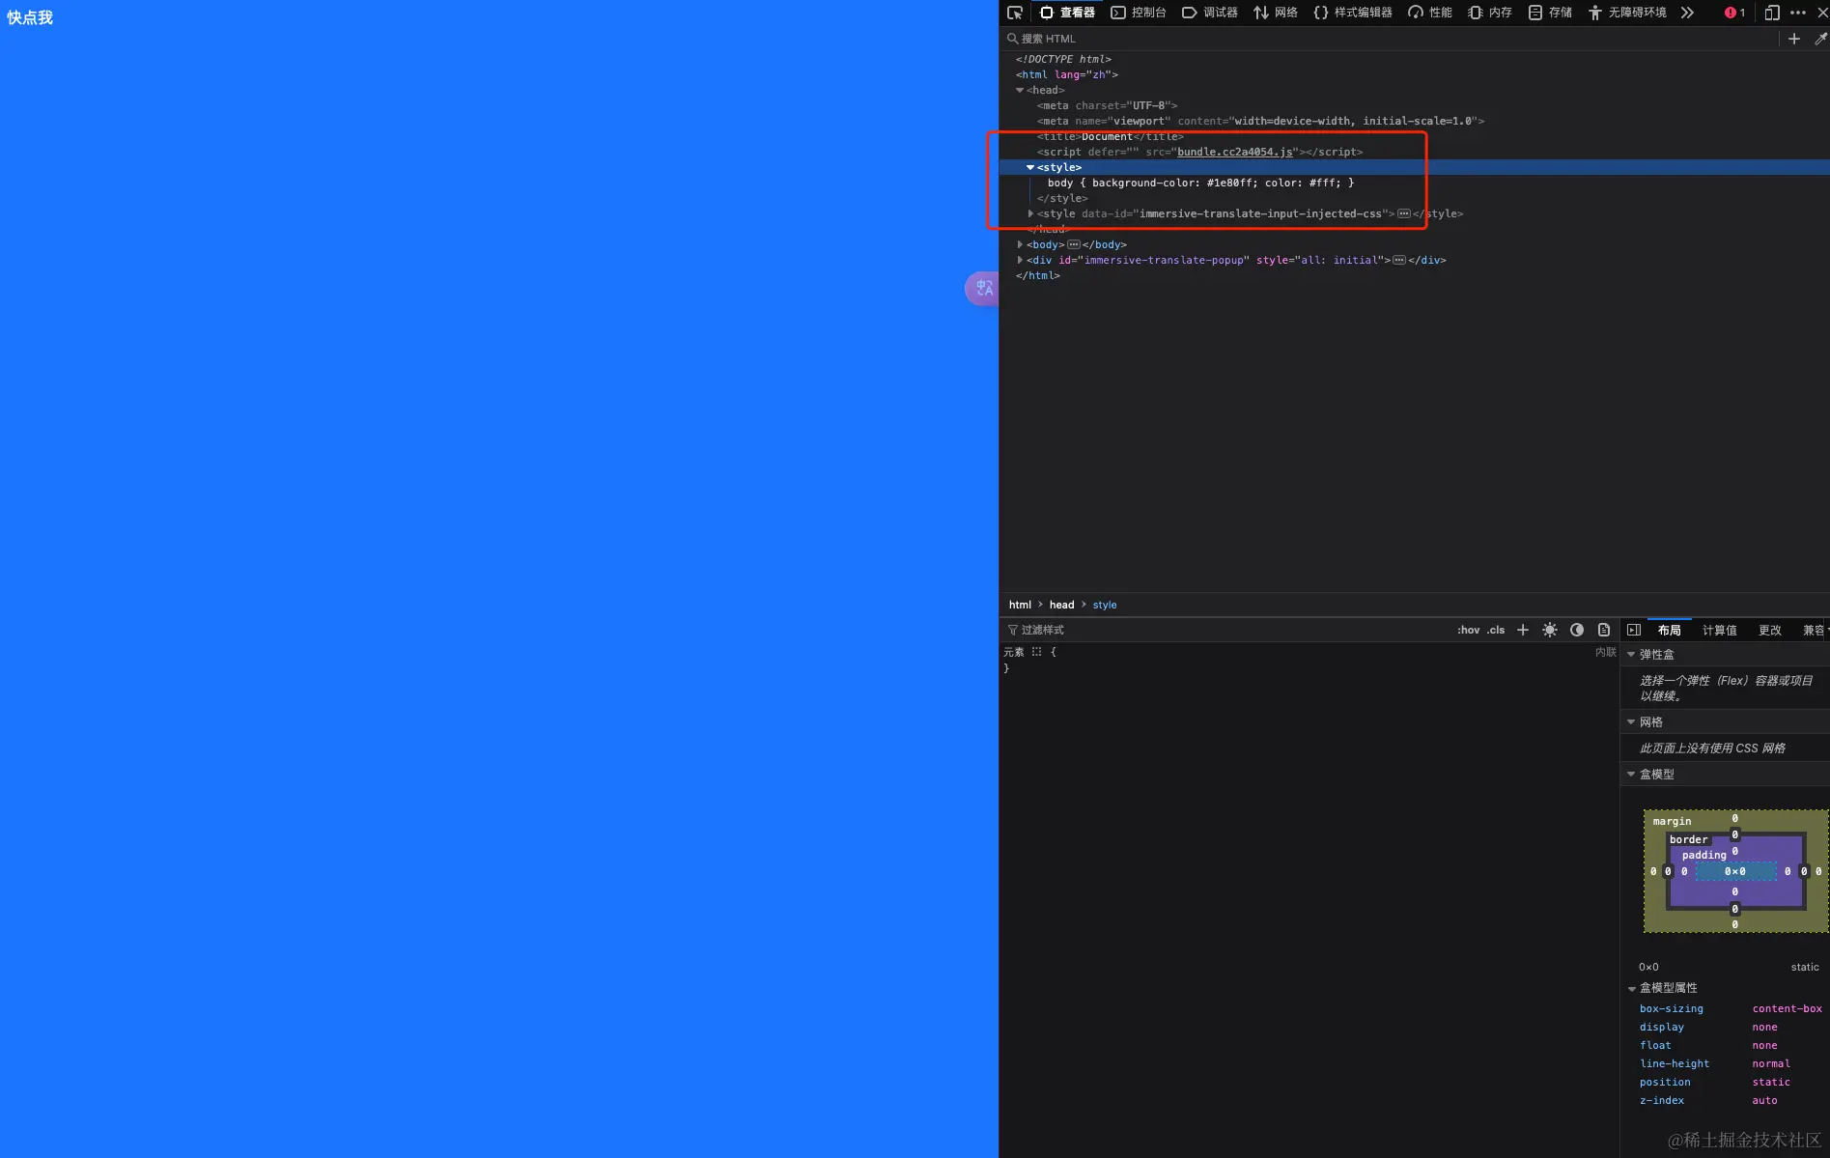Switch to the 性能 performance tab
This screenshot has width=1830, height=1158.
click(x=1430, y=13)
